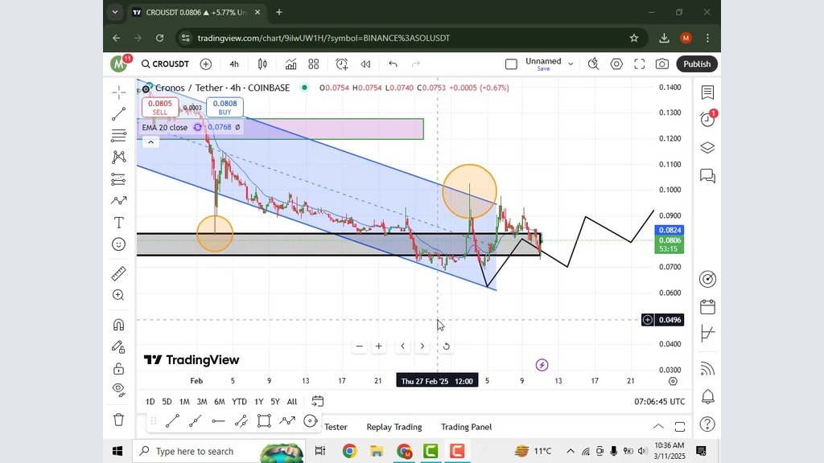The image size is (824, 463).
Task: Toggle hide all drawings eye icon
Action: coord(119,390)
